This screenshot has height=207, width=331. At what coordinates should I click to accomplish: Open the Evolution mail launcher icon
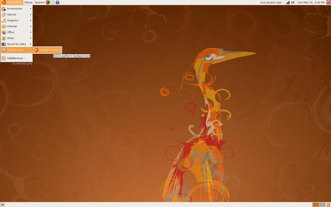pos(53,2)
